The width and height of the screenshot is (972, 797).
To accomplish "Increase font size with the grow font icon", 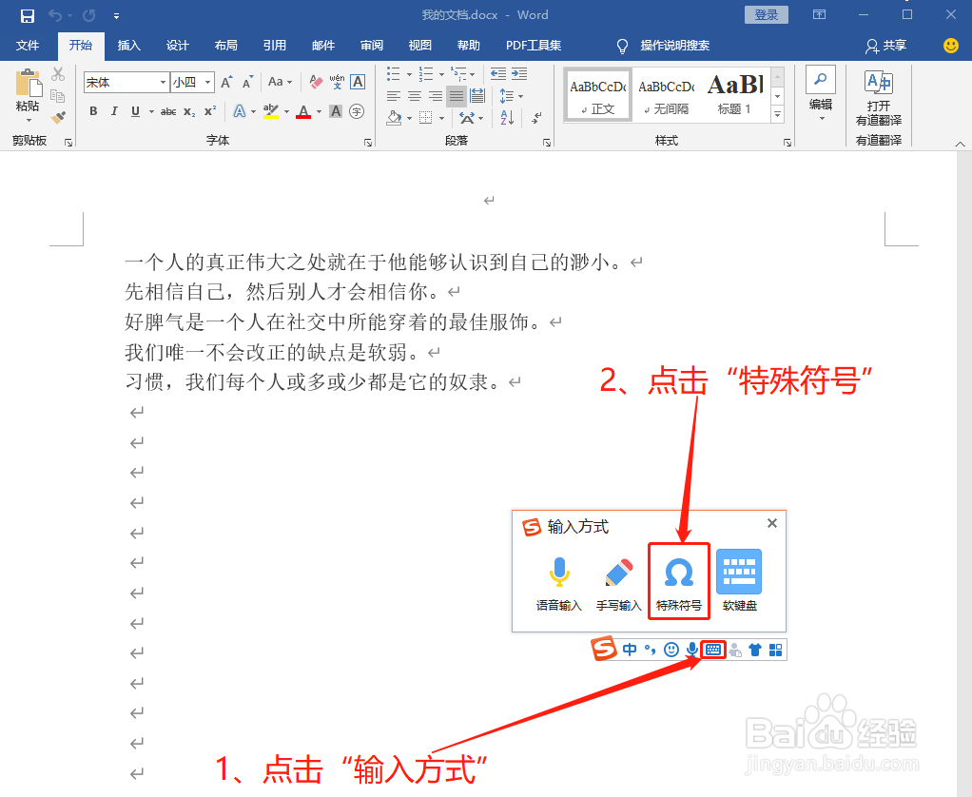I will (x=227, y=82).
